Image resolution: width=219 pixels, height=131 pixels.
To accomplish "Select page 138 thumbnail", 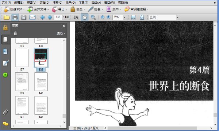I will pyautogui.click(x=41, y=58).
